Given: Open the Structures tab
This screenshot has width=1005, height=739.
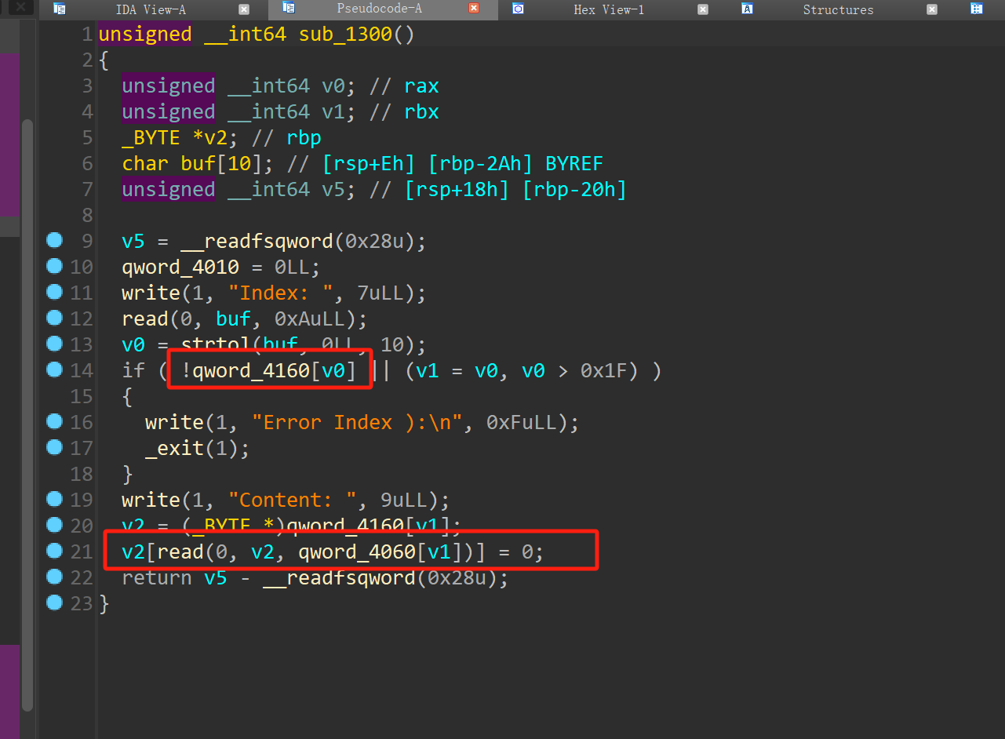Looking at the screenshot, I should [x=838, y=9].
